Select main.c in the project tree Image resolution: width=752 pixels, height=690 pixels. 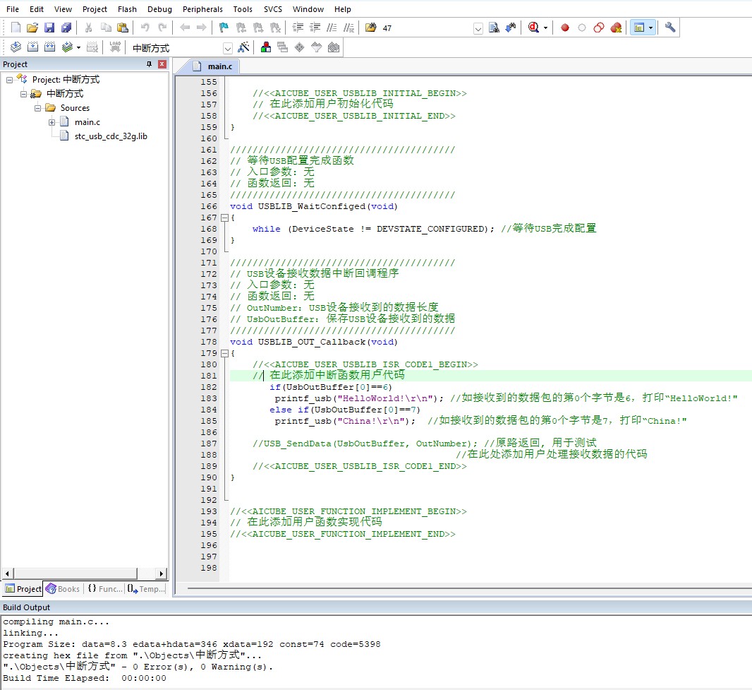(87, 122)
